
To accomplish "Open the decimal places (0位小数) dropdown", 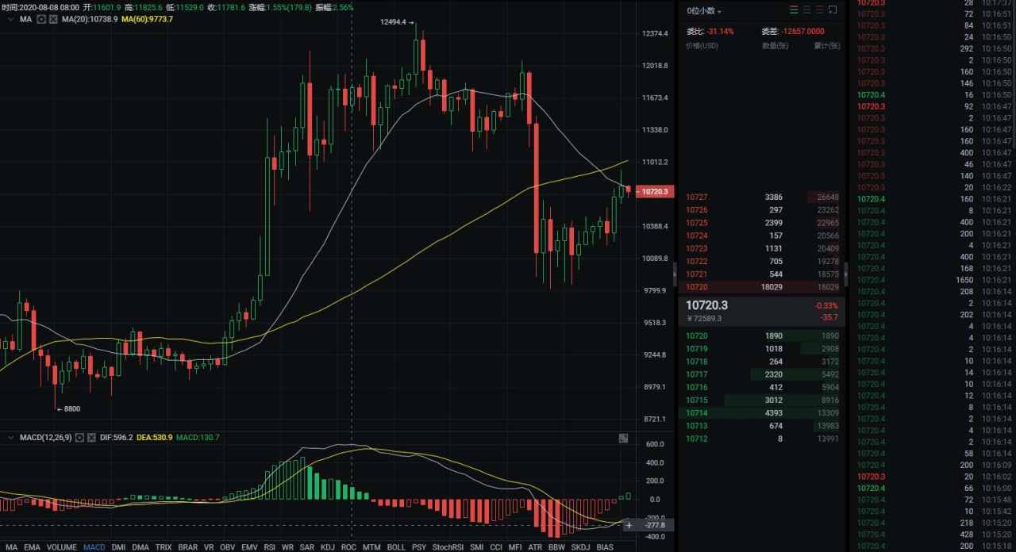I will tap(705, 10).
